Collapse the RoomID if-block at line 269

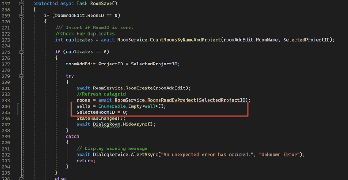click(21, 16)
